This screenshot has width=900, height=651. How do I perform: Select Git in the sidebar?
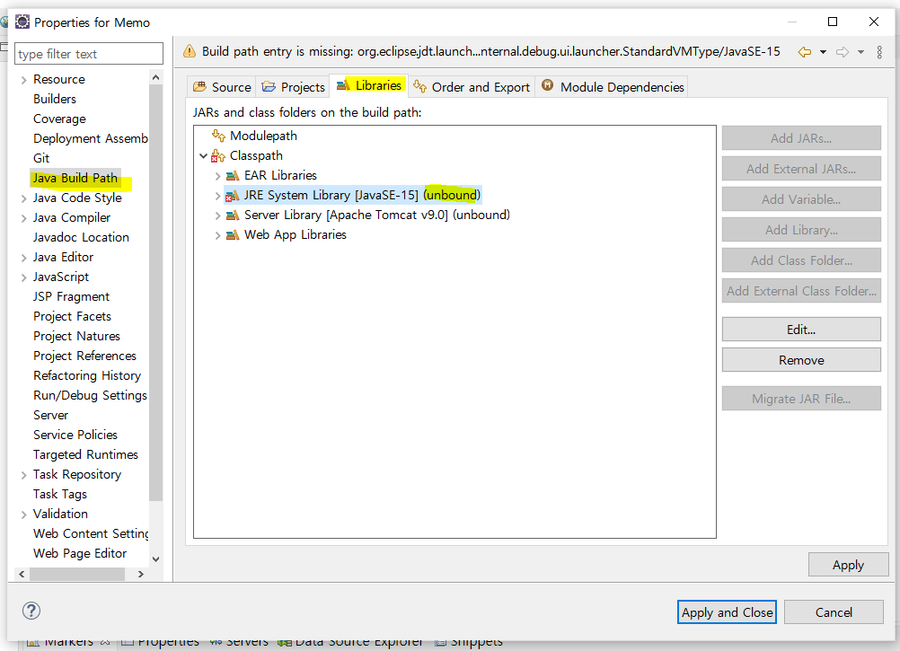pos(41,158)
